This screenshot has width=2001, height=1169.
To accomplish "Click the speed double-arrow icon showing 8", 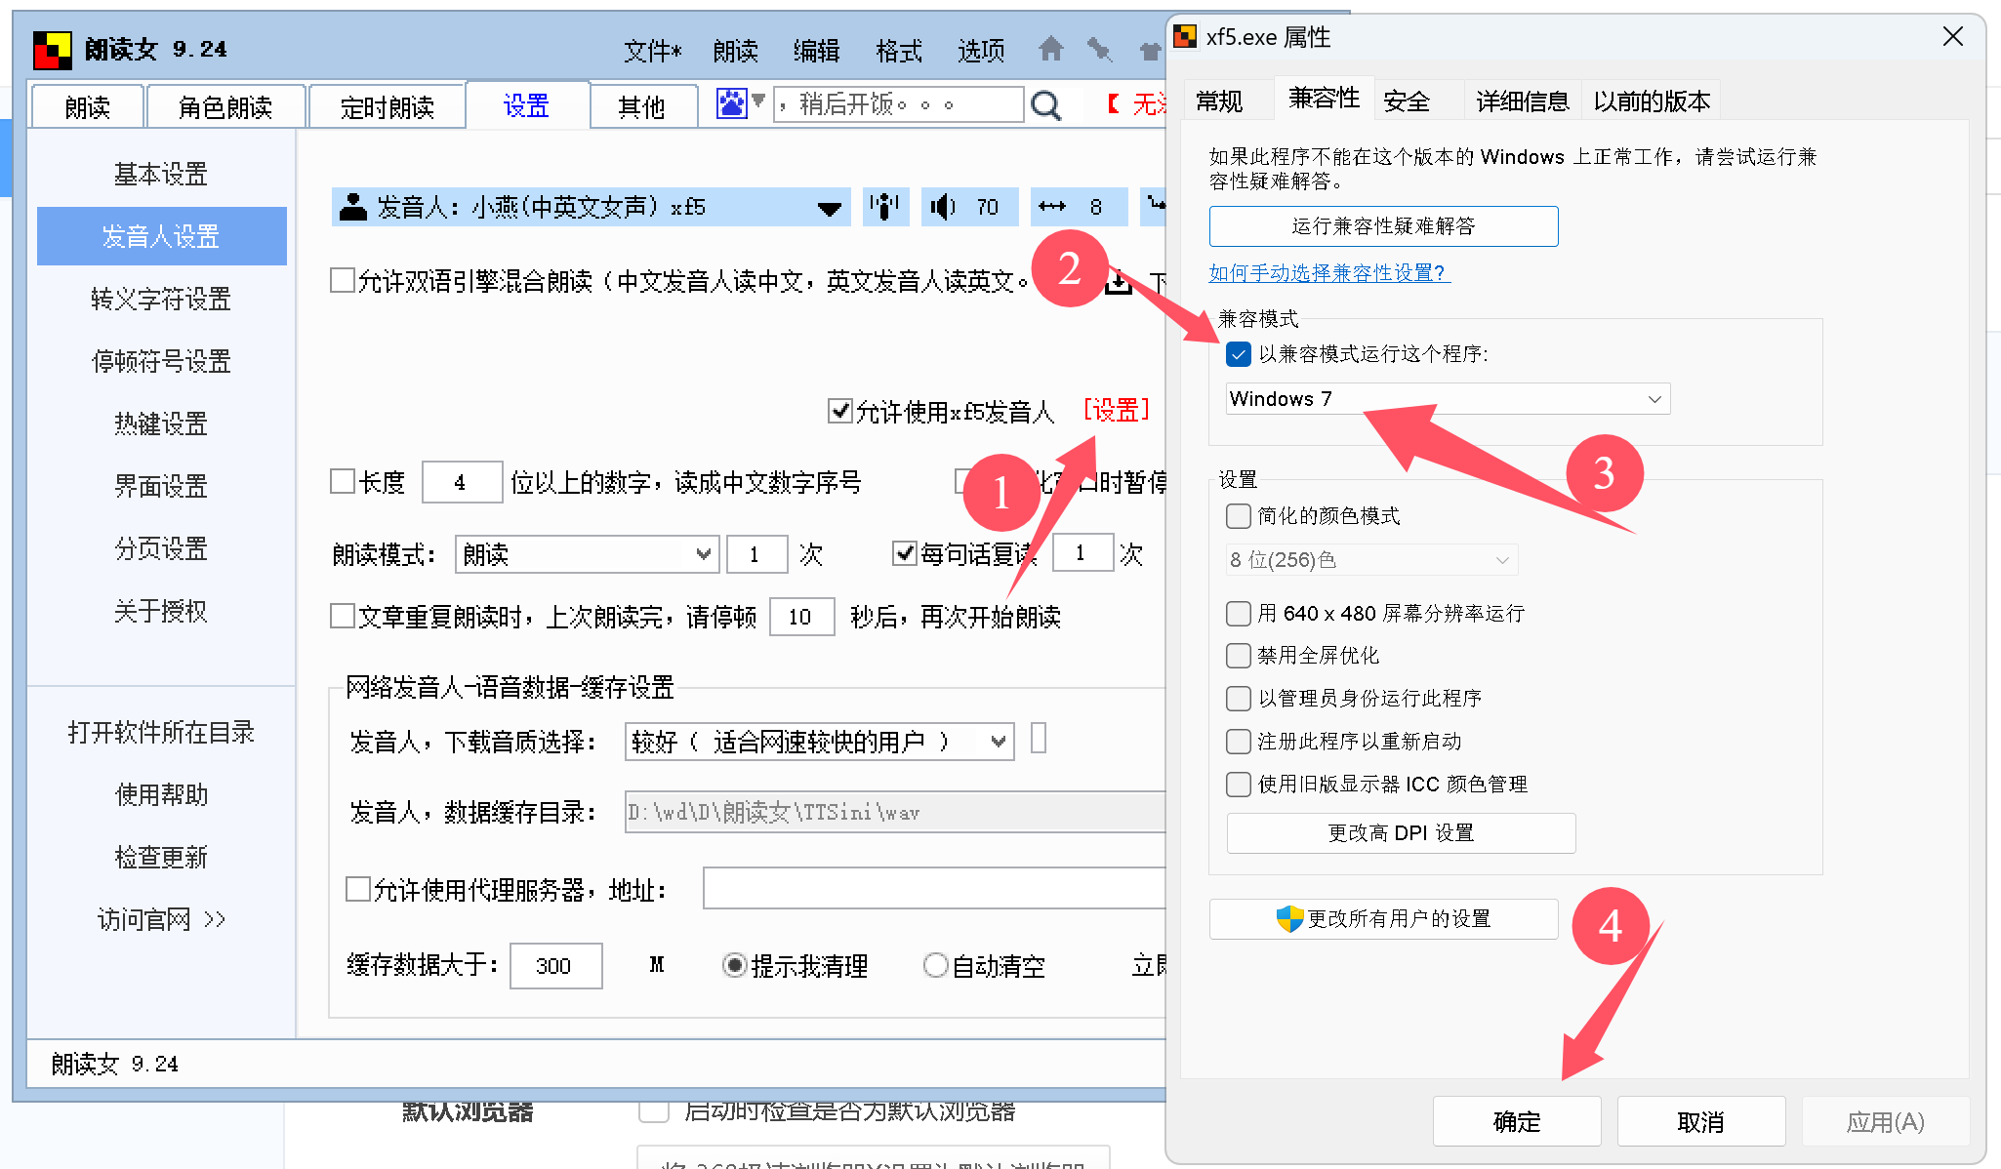I will 1052,206.
